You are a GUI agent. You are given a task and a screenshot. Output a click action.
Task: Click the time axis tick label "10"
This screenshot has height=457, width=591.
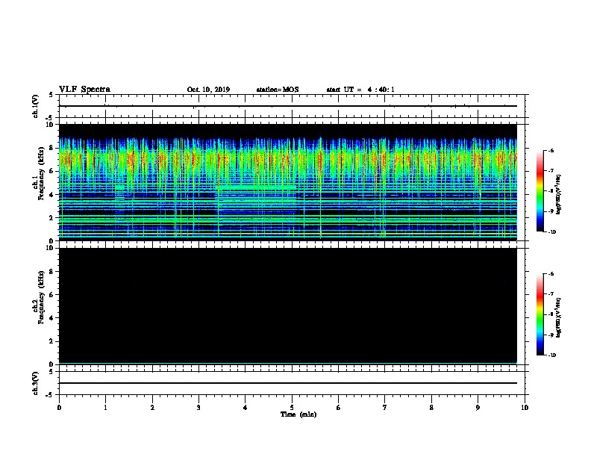(525, 408)
